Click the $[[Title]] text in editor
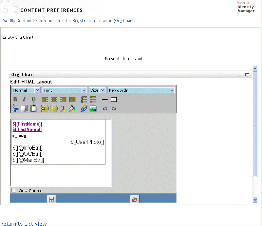This screenshot has height=226, width=262. (19, 136)
